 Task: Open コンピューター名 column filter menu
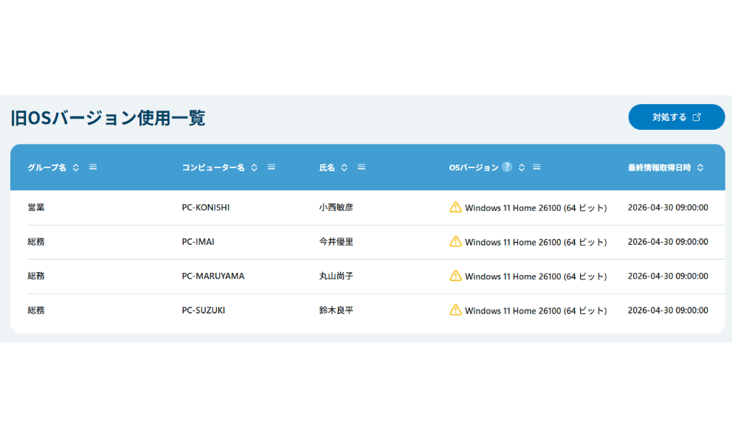click(x=272, y=167)
